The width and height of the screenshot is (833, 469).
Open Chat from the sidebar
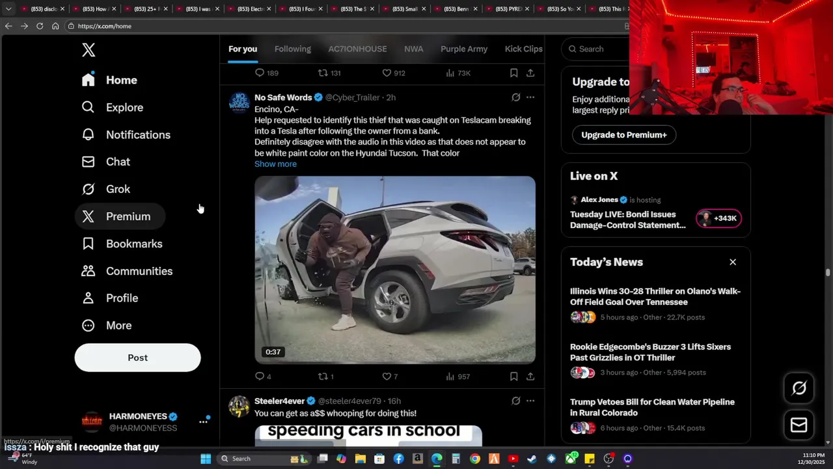click(105, 162)
